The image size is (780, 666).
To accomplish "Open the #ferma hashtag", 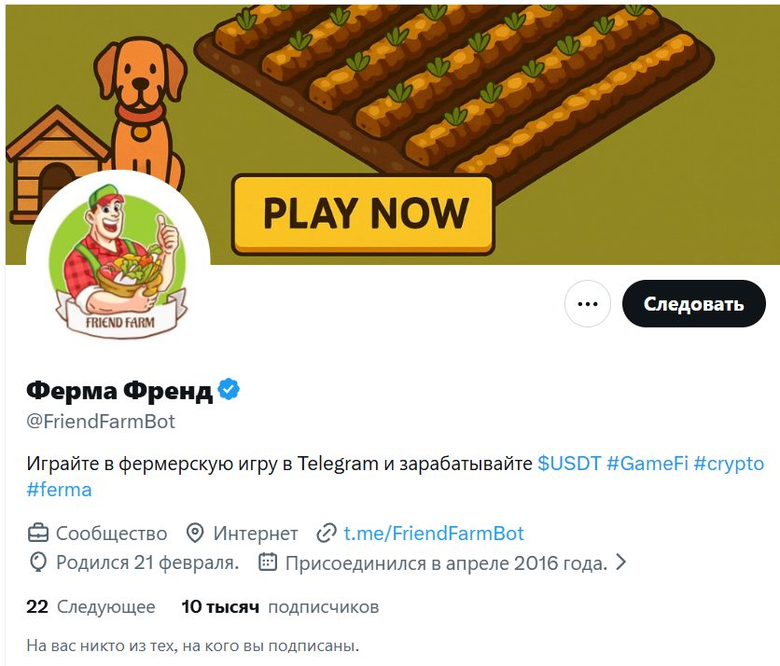I will [59, 490].
